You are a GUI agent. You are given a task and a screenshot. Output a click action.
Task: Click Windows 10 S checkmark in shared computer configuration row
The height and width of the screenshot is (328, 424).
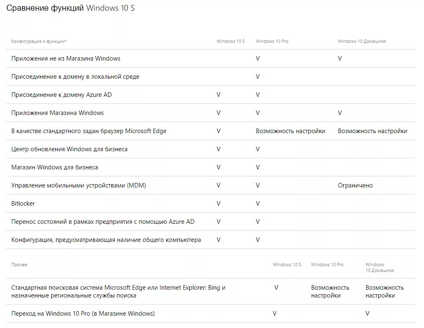click(x=219, y=240)
